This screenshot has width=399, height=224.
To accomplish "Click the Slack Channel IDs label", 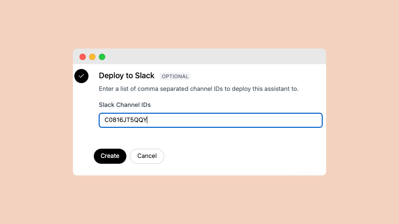I will pos(125,105).
